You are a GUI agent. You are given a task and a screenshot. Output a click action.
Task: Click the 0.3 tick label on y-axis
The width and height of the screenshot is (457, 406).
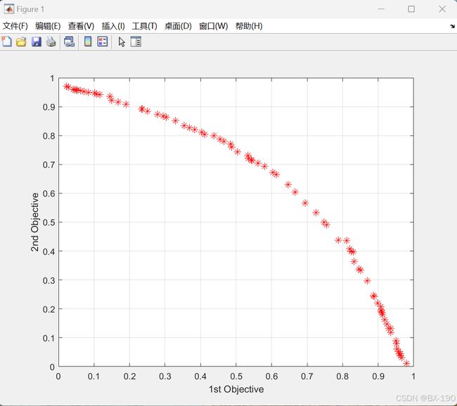[49, 280]
